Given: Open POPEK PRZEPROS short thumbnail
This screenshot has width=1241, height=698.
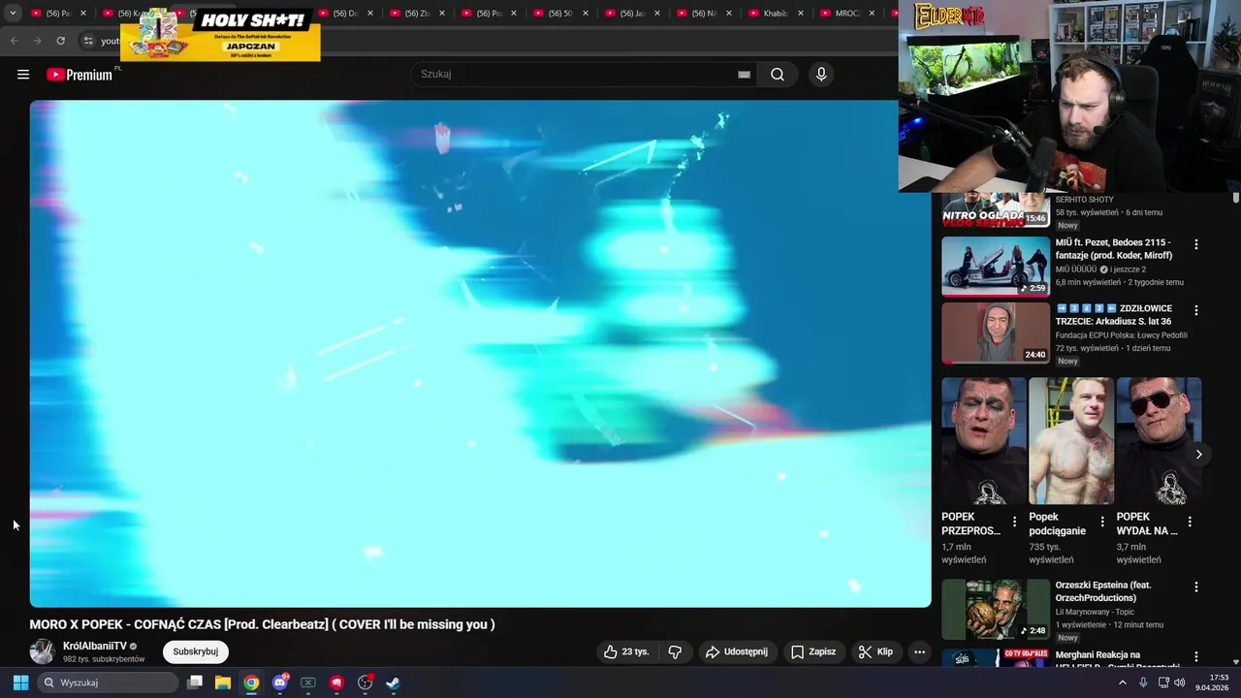Looking at the screenshot, I should click(984, 441).
